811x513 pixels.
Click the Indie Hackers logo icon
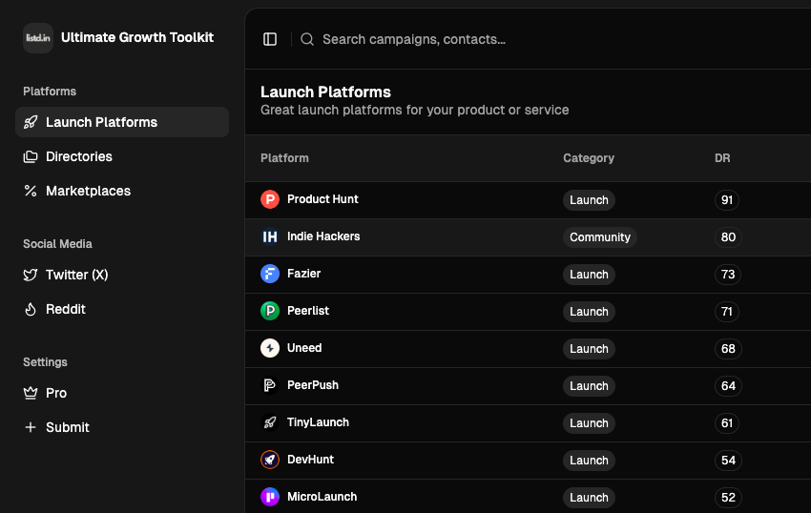(x=270, y=236)
